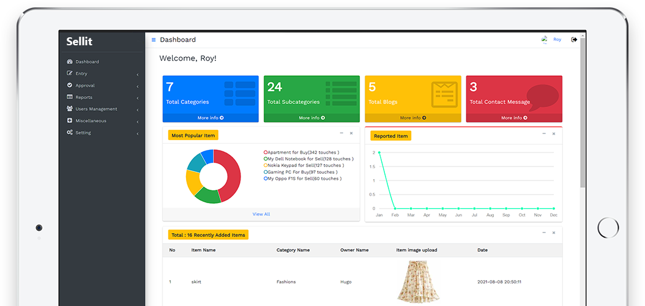Viewport: 645px width, 306px height.
Task: Click the hamburger menu icon beside Dashboard
Action: point(154,40)
